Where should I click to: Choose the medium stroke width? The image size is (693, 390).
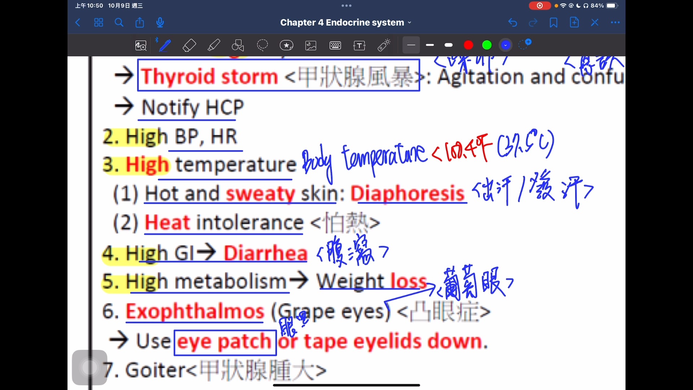tap(430, 45)
